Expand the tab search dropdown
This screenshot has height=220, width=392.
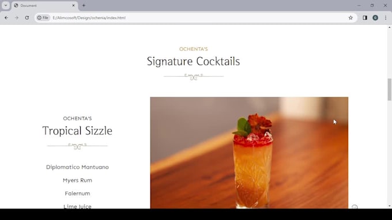pyautogui.click(x=6, y=5)
